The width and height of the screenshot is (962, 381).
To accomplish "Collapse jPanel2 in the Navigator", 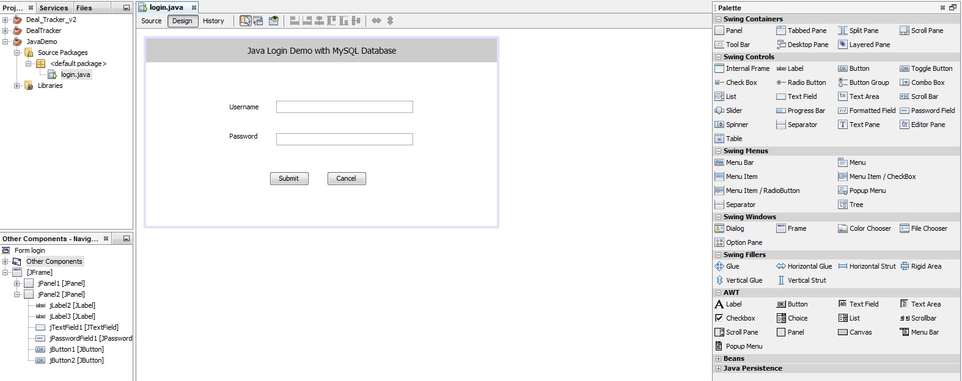I will click(x=17, y=294).
